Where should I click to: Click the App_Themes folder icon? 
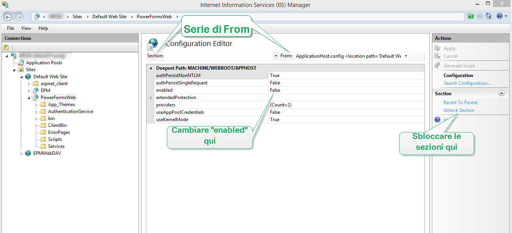coord(43,105)
